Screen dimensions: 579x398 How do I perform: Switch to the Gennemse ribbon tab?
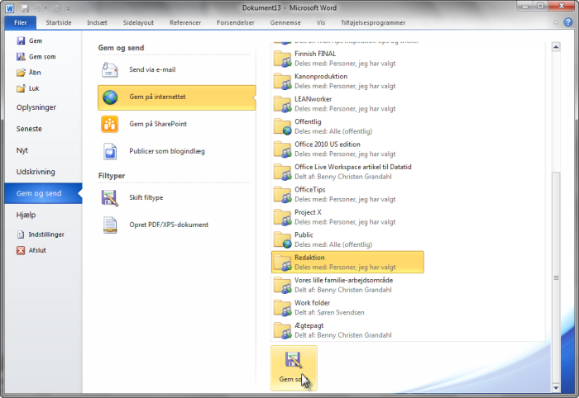coord(285,22)
